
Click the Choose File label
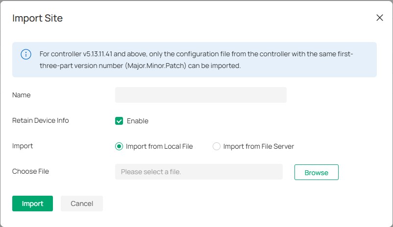pyautogui.click(x=30, y=171)
